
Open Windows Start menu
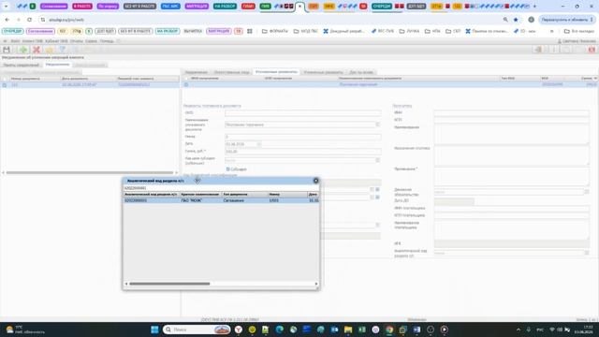(x=154, y=330)
